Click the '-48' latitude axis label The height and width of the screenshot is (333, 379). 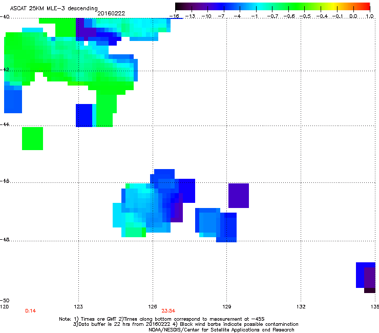tap(5, 239)
